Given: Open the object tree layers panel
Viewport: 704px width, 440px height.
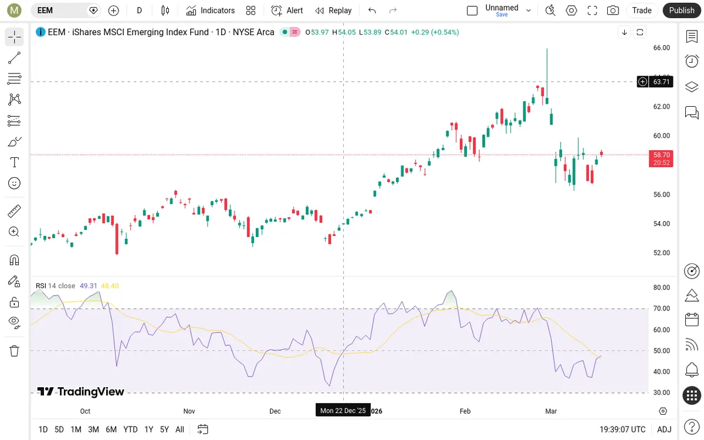Looking at the screenshot, I should [692, 87].
